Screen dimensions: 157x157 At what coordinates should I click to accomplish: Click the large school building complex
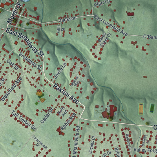click(110, 111)
